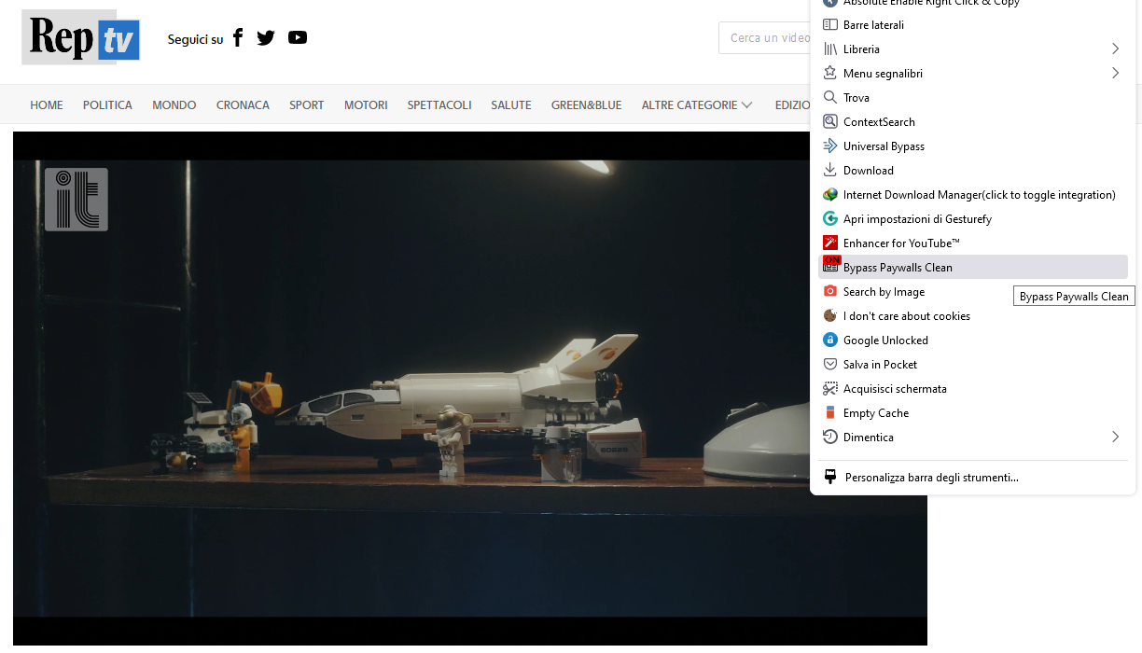Click into the Cerca un video search field
The image size is (1142, 653).
click(764, 38)
